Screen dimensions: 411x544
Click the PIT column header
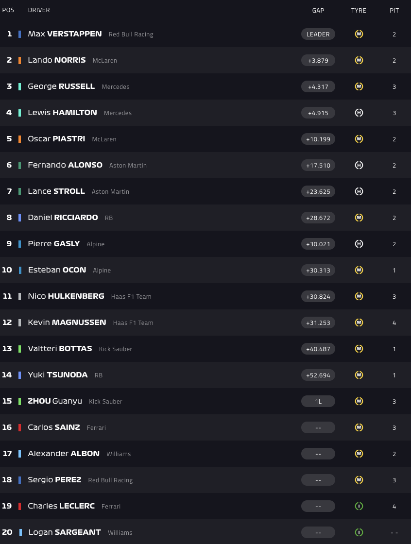pyautogui.click(x=394, y=10)
